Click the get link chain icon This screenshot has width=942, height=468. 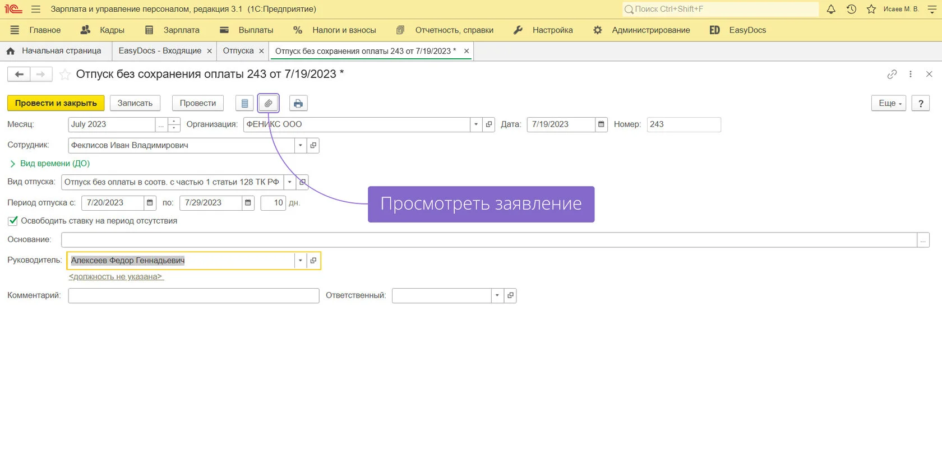pos(892,74)
